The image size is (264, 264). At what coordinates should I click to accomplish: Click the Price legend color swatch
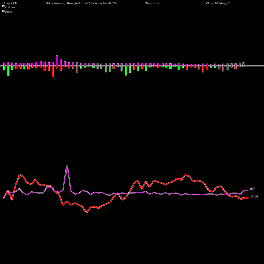pos(3,11)
